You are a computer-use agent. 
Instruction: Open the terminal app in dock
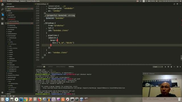(72, 99)
